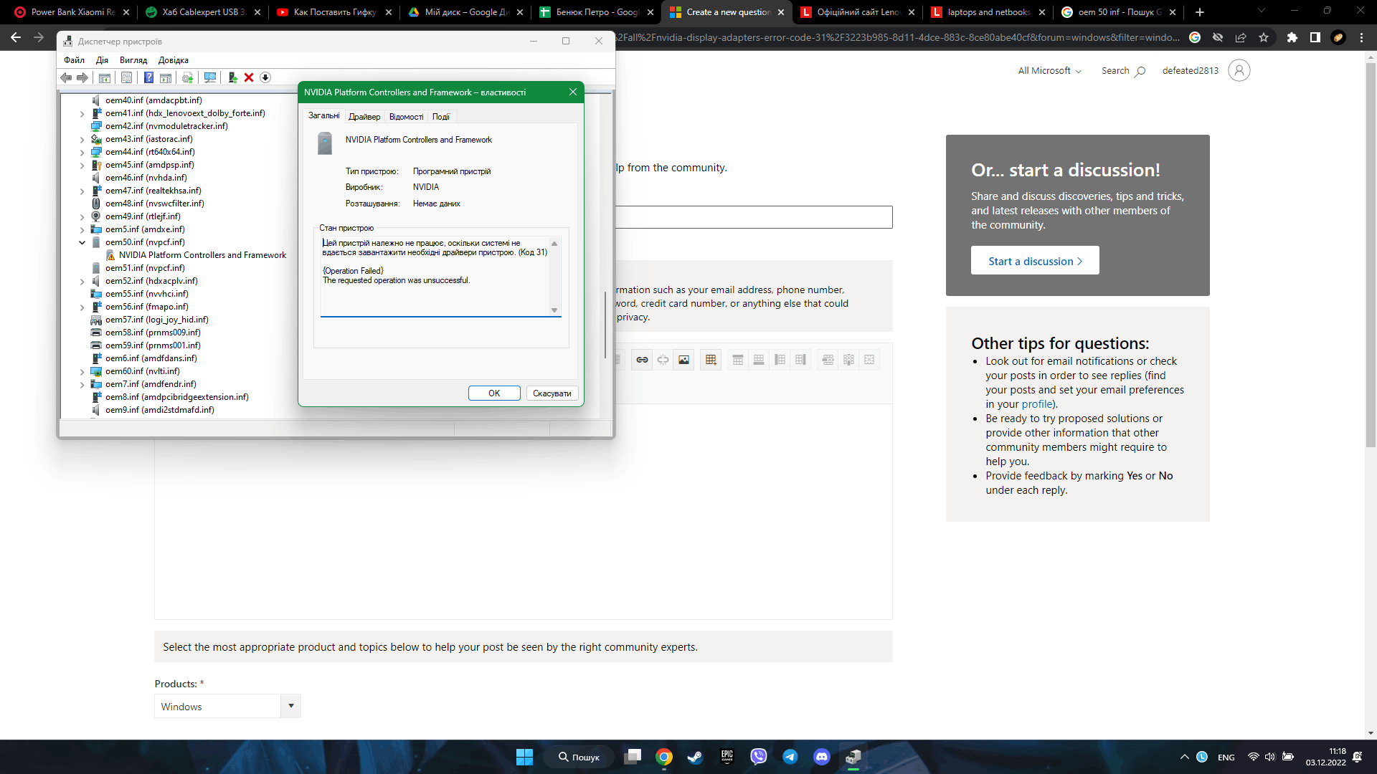1377x774 pixels.
Task: Open the profile link in tips
Action: pyautogui.click(x=1037, y=404)
